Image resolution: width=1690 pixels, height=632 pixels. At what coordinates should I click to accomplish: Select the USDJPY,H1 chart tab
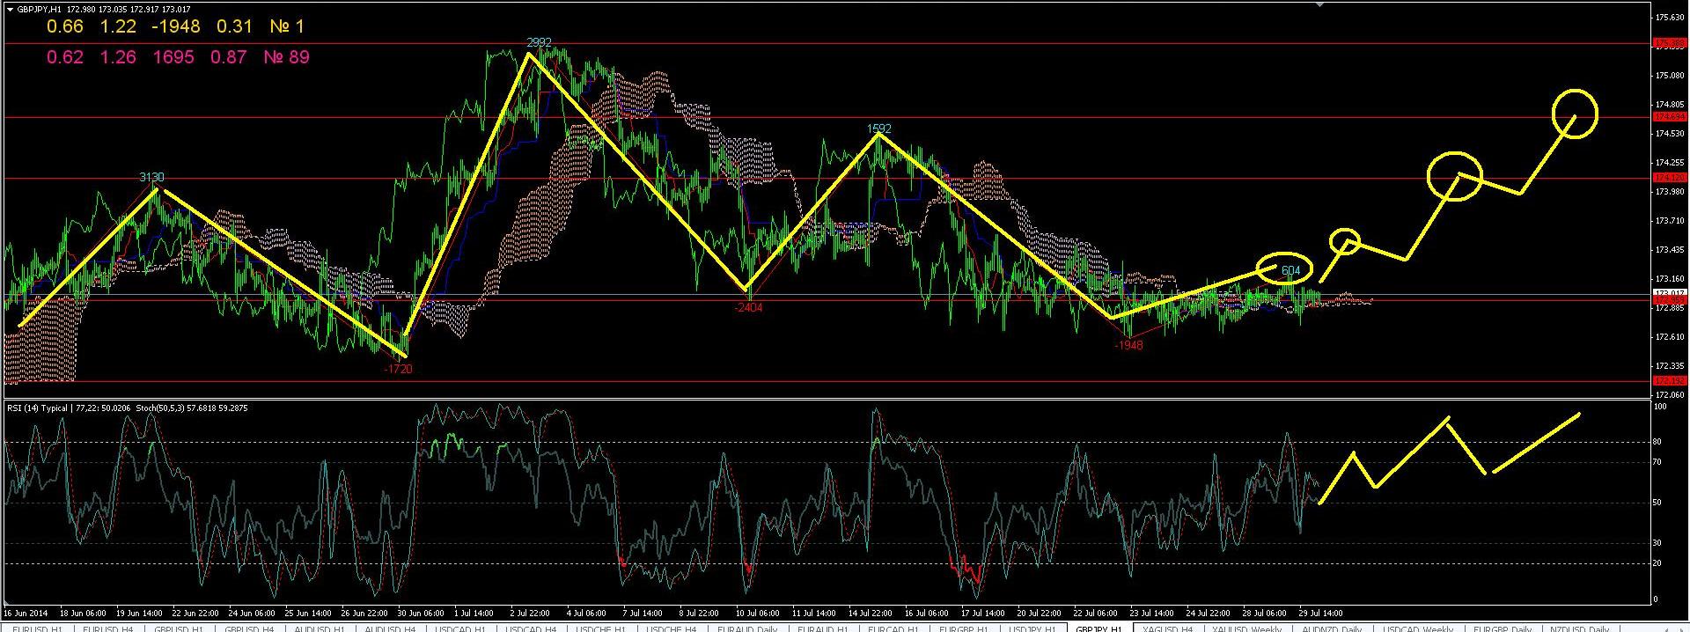pyautogui.click(x=1032, y=628)
